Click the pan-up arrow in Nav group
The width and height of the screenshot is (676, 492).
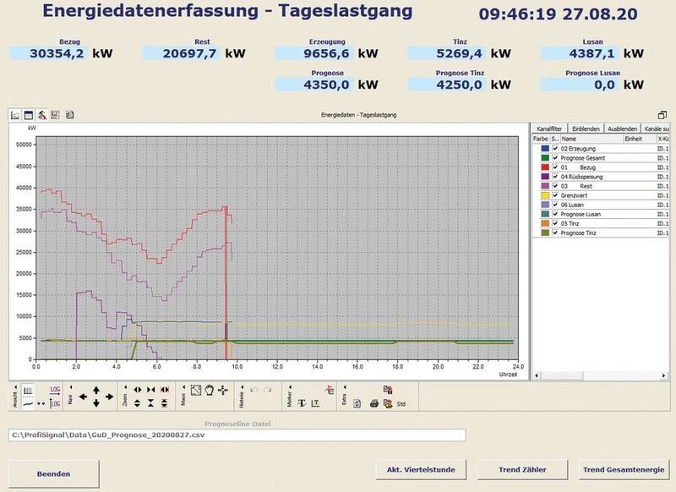pyautogui.click(x=95, y=389)
